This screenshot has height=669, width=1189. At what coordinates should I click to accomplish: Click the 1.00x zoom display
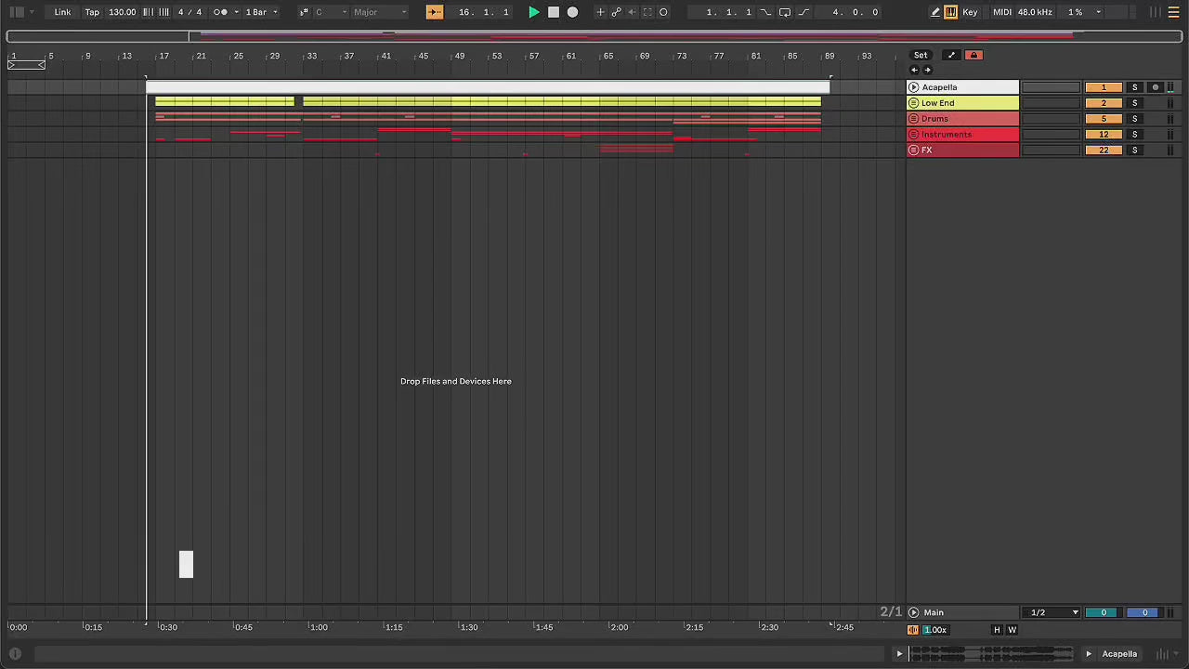[934, 630]
